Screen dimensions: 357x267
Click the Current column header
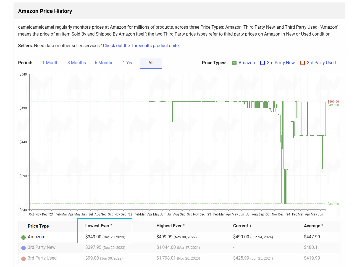pos(242,226)
